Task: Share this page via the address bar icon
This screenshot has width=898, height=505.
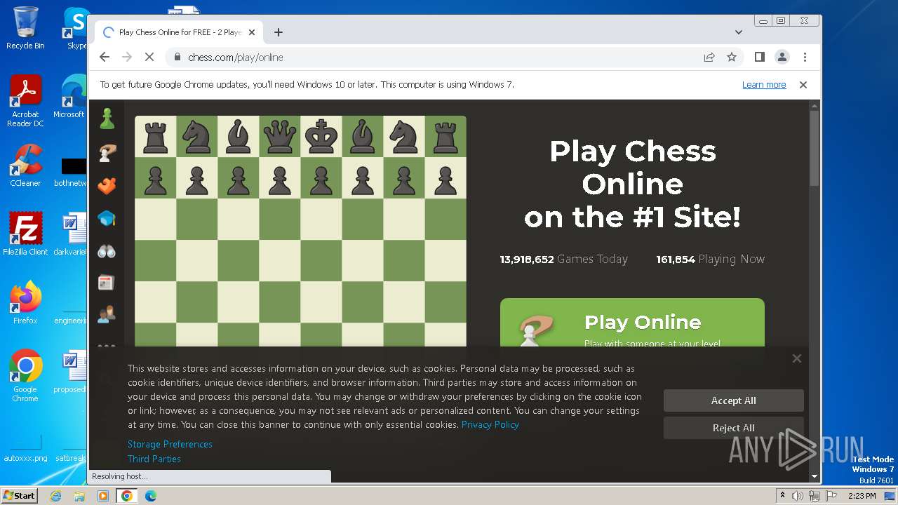Action: point(709,58)
